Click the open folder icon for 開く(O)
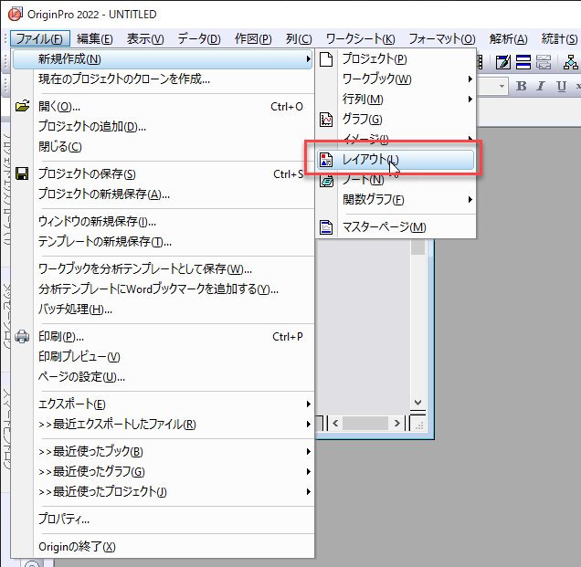This screenshot has width=581, height=567. point(22,106)
